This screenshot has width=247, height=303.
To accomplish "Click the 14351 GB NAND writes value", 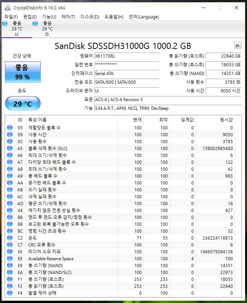I will [x=223, y=74].
